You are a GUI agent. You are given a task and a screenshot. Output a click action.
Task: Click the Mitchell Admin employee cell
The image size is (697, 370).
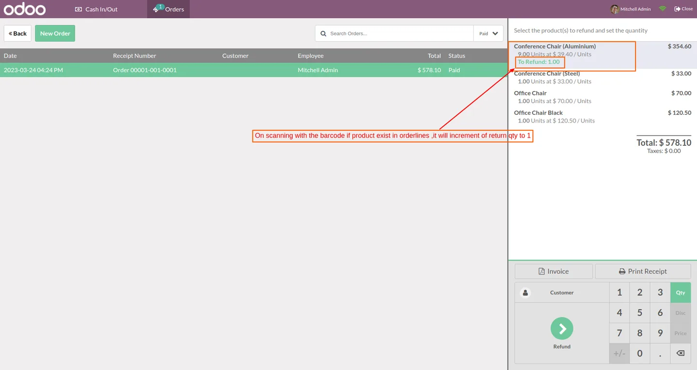[318, 70]
